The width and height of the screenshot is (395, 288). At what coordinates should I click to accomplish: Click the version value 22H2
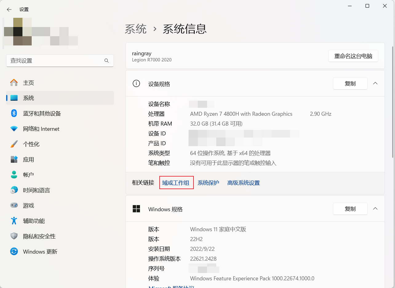(x=196, y=239)
